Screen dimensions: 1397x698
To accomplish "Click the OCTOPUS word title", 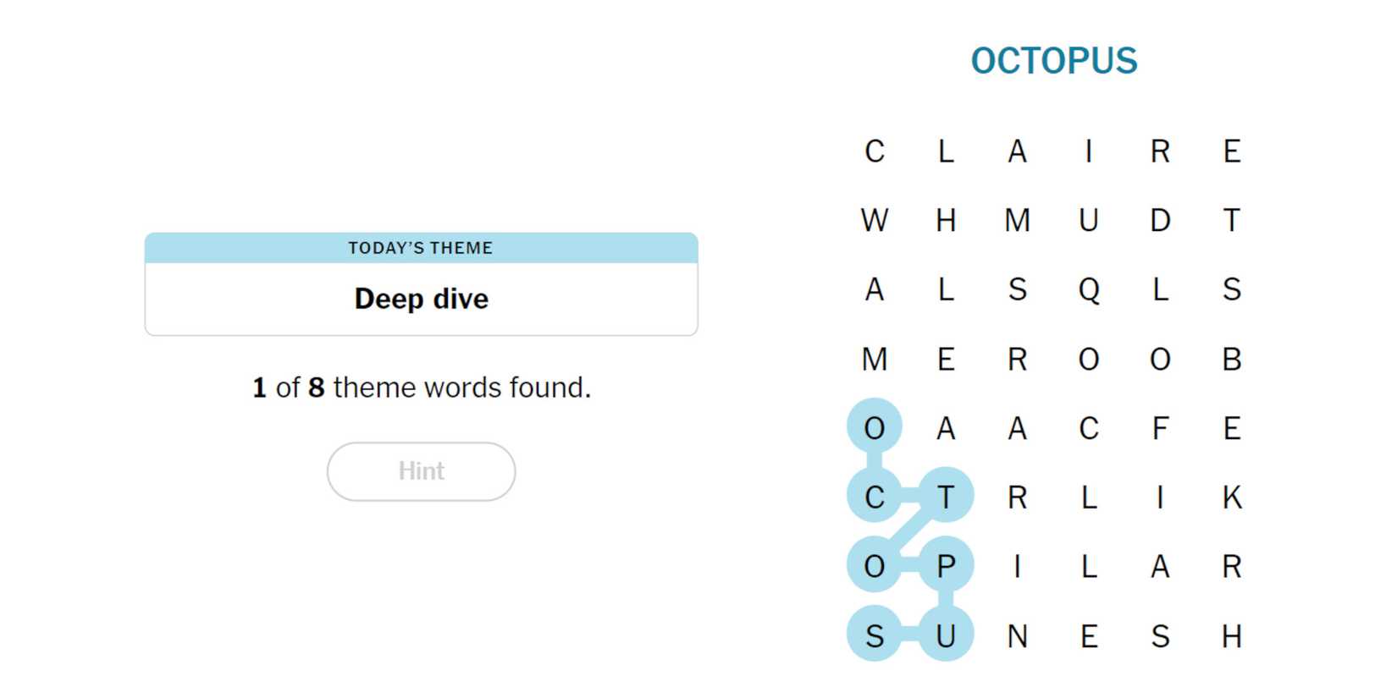I will pos(1053,61).
